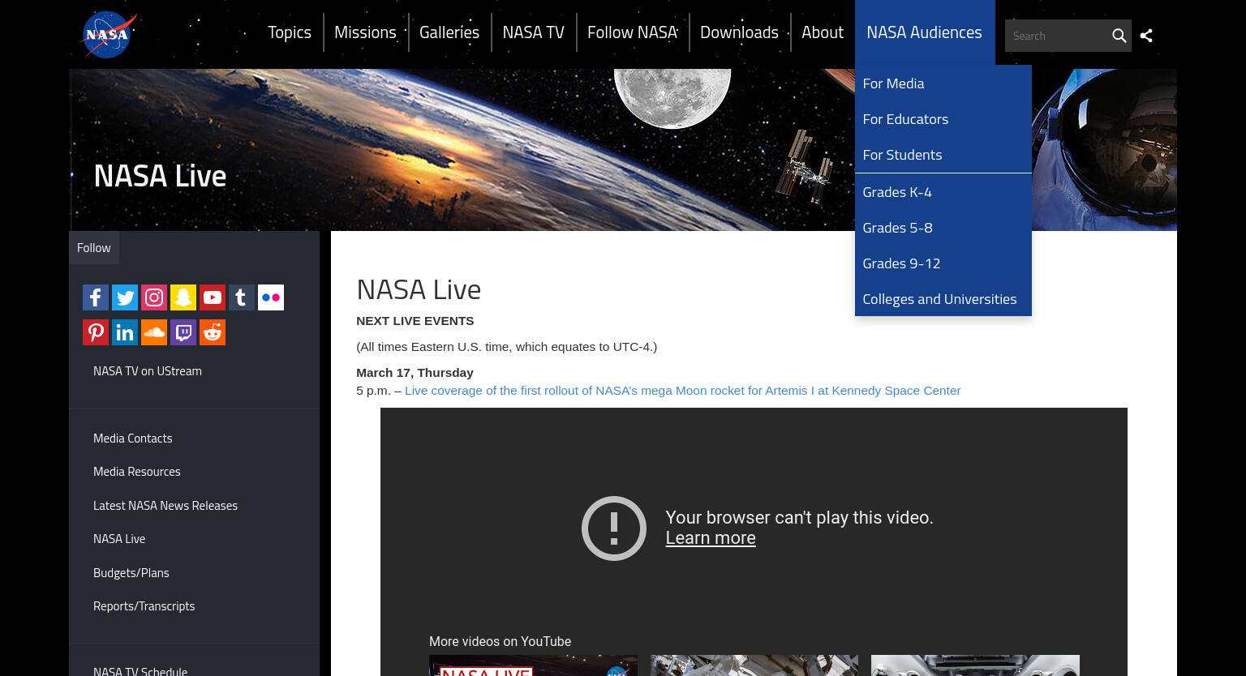Open NASA's YouTube icon
Screen dimensions: 1246x676
pyautogui.click(x=213, y=297)
